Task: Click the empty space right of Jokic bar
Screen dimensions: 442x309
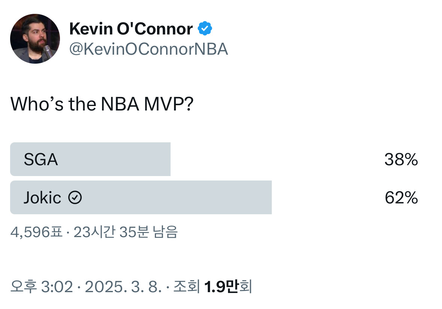Action: click(326, 197)
